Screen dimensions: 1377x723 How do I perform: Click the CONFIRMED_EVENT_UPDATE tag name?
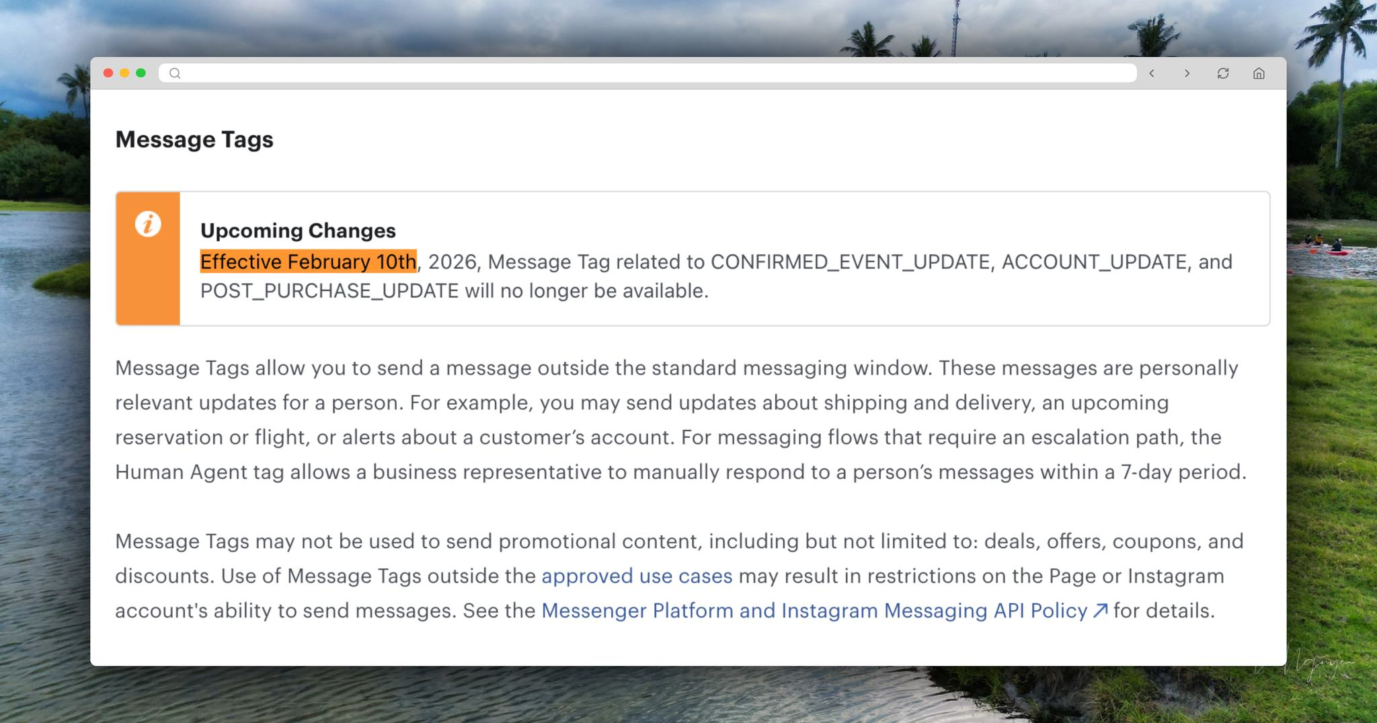851,262
